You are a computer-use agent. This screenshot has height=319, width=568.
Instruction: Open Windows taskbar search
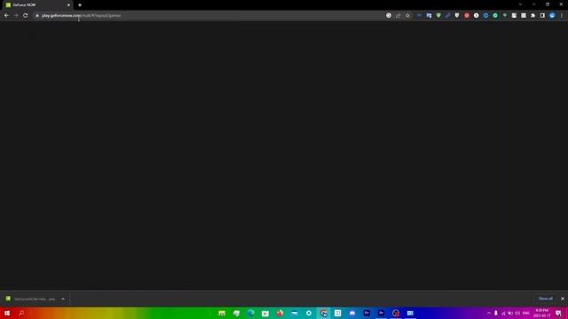pos(21,313)
